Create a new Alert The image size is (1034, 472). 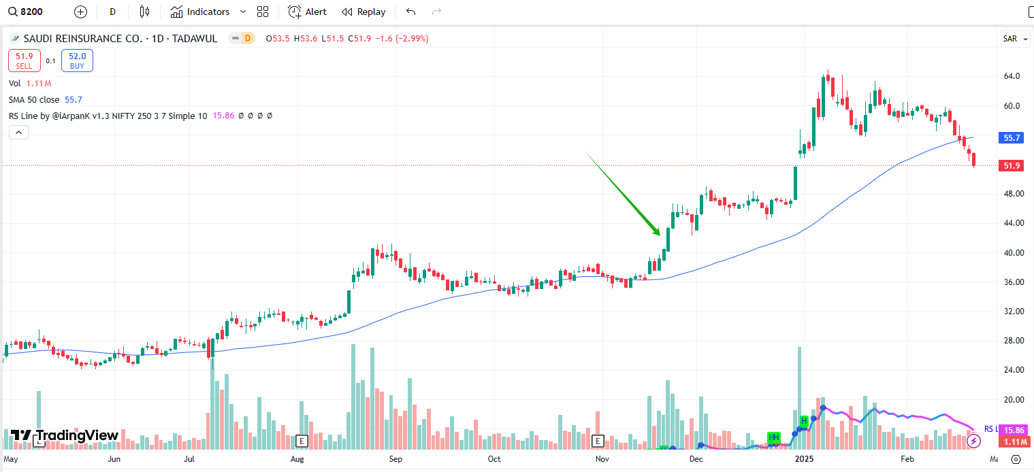pos(307,12)
